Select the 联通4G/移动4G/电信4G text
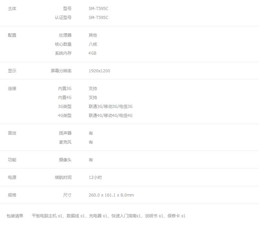The width and height of the screenshot is (259, 226). click(111, 116)
